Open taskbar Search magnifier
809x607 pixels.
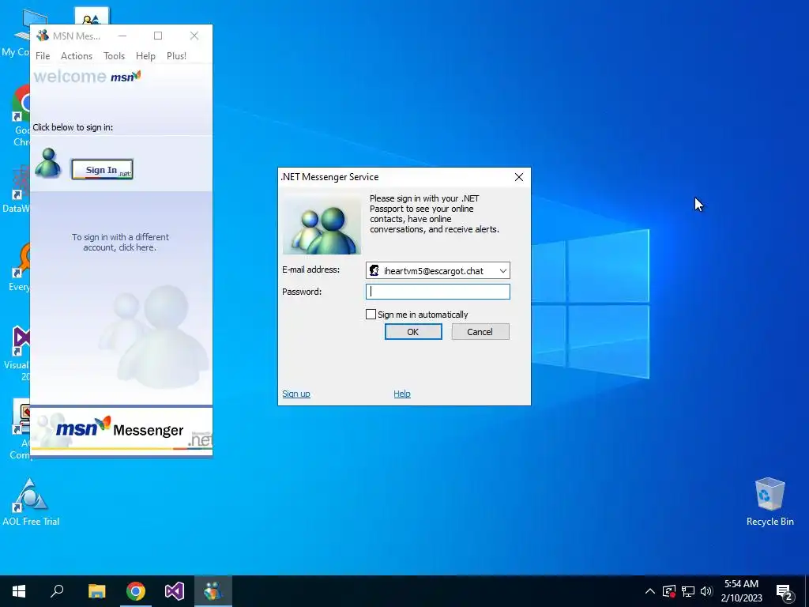[x=57, y=591]
